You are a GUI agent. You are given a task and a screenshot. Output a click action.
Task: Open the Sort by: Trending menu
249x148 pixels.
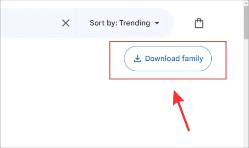coord(124,23)
